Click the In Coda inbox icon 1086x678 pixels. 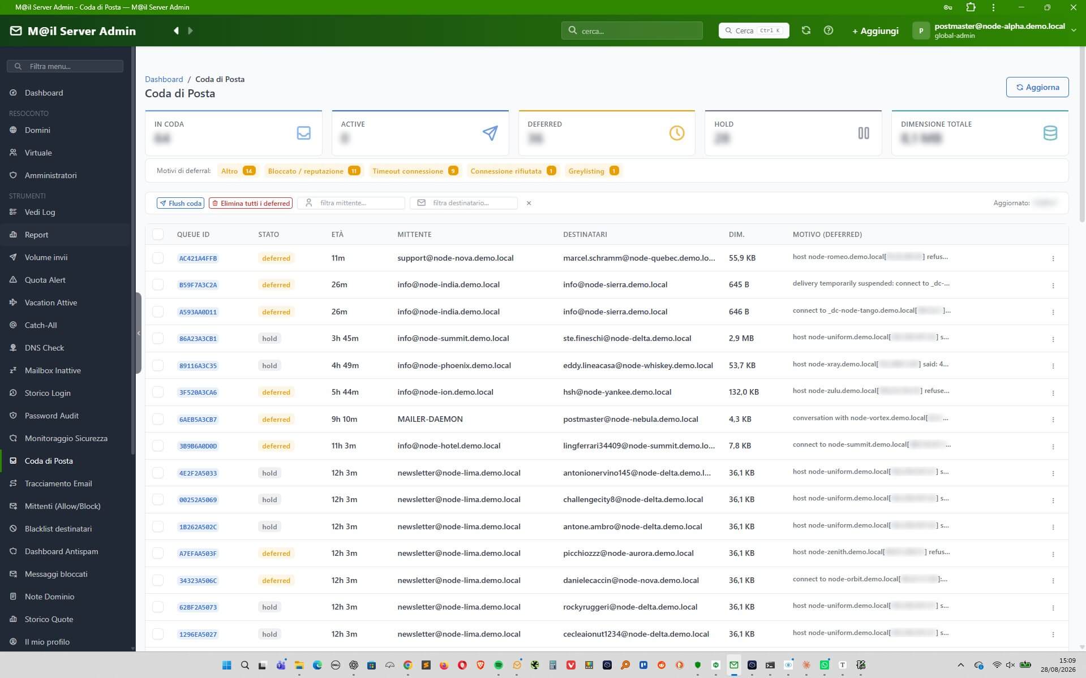[304, 133]
